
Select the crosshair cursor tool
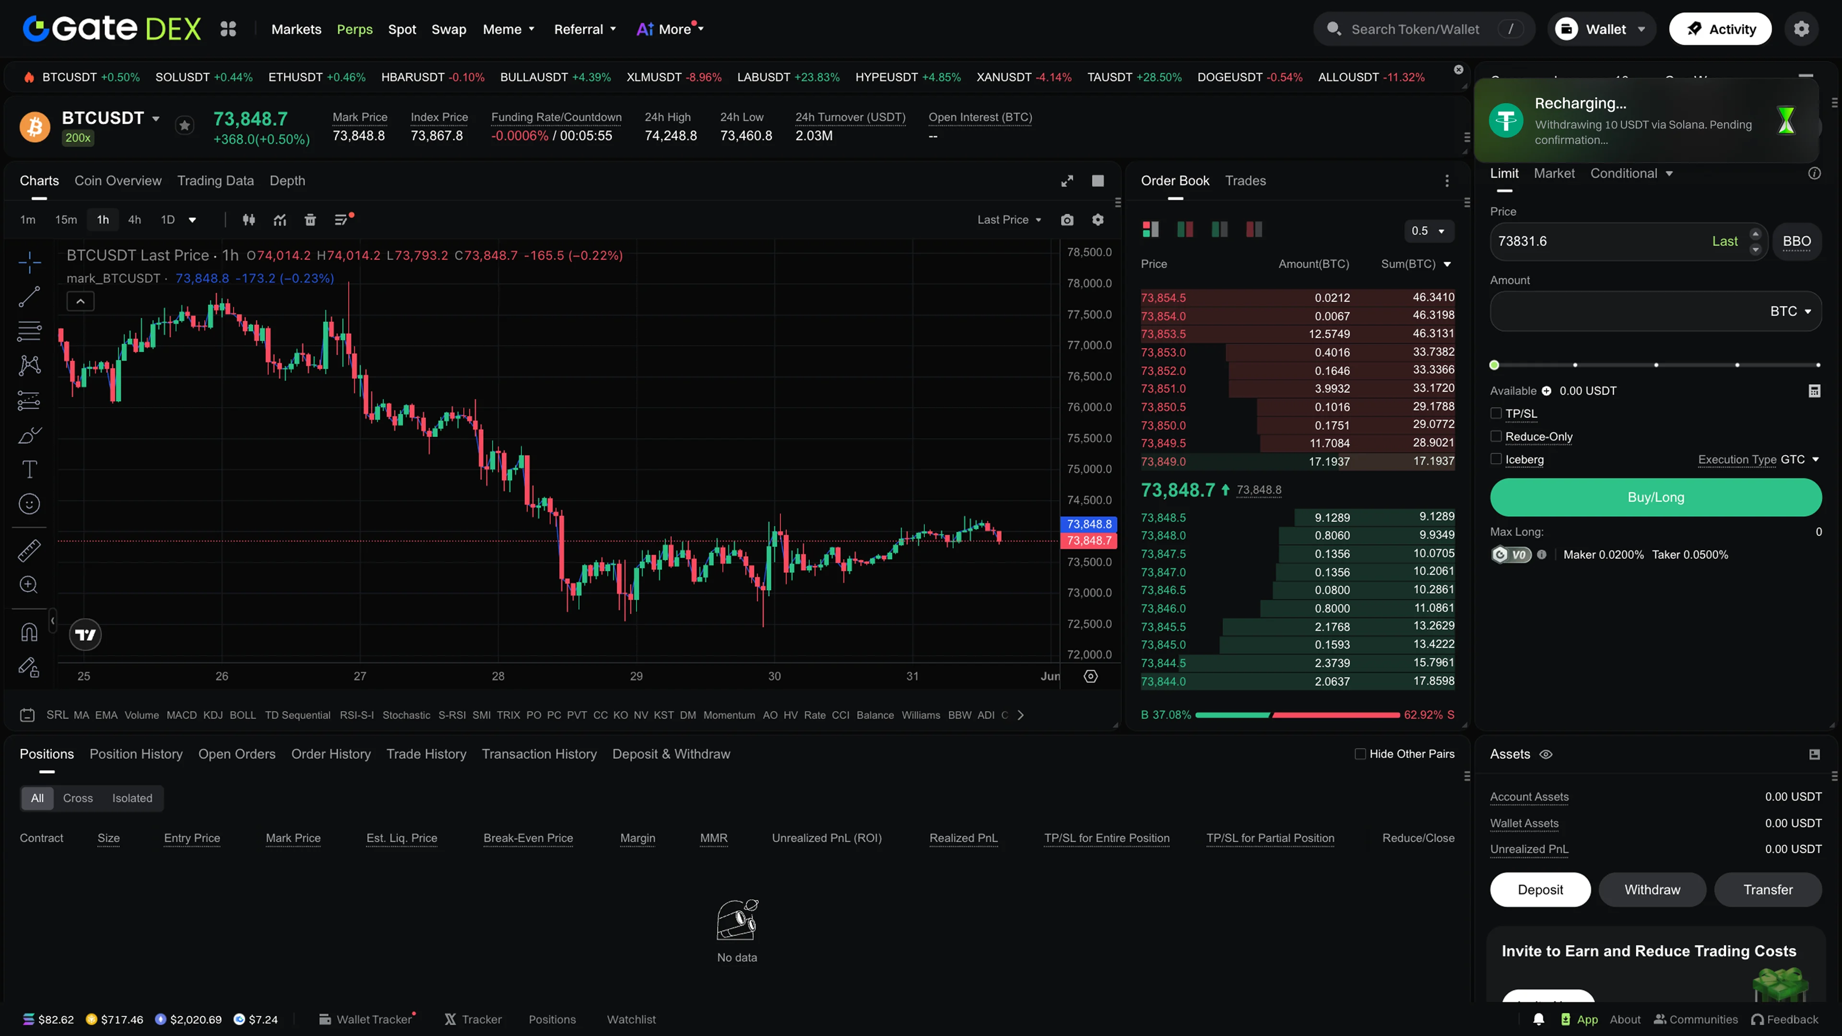[29, 262]
